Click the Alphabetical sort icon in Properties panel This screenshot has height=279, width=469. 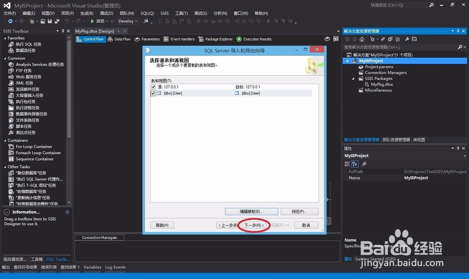(355, 164)
